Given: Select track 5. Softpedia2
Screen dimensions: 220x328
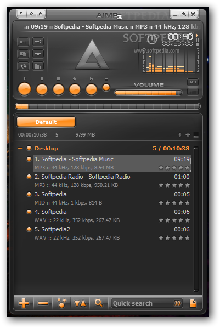Looking at the screenshot, I should [x=112, y=234].
